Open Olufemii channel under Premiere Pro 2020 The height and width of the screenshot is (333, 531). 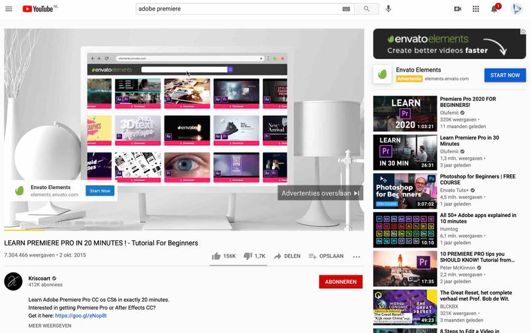click(449, 113)
